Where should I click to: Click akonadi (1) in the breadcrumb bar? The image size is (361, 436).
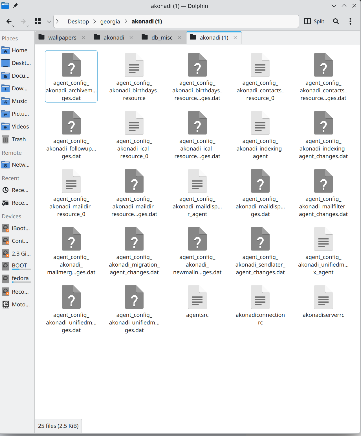tap(147, 21)
